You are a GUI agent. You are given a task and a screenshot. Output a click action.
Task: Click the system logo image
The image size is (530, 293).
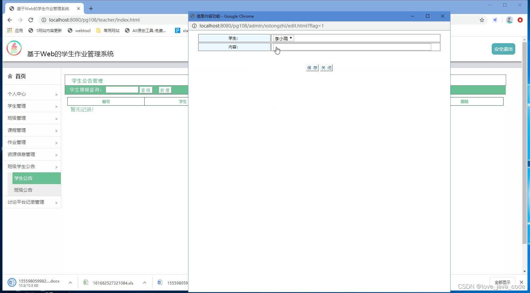pos(14,48)
